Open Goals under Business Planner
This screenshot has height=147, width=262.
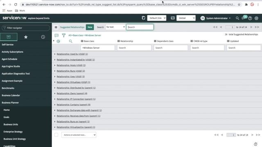tap(7, 117)
